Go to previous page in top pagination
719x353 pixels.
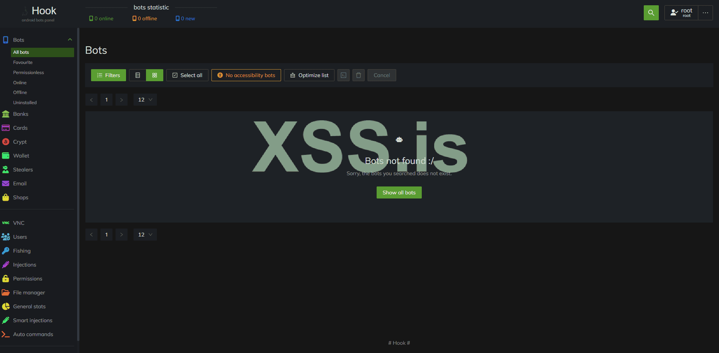[x=91, y=100]
